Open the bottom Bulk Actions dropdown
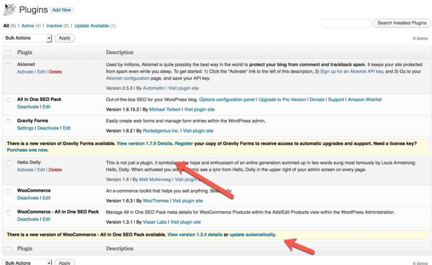 point(27,262)
